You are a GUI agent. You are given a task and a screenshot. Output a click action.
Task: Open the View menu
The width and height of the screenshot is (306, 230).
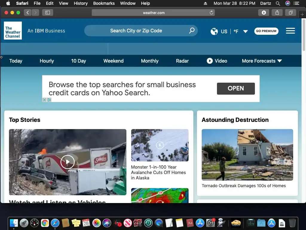click(x=63, y=3)
